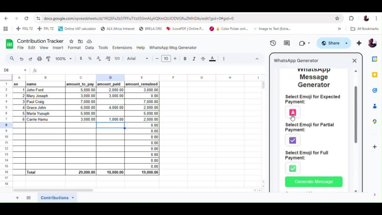Click the Share button
Screen dimensions: 382x215
coord(330,43)
